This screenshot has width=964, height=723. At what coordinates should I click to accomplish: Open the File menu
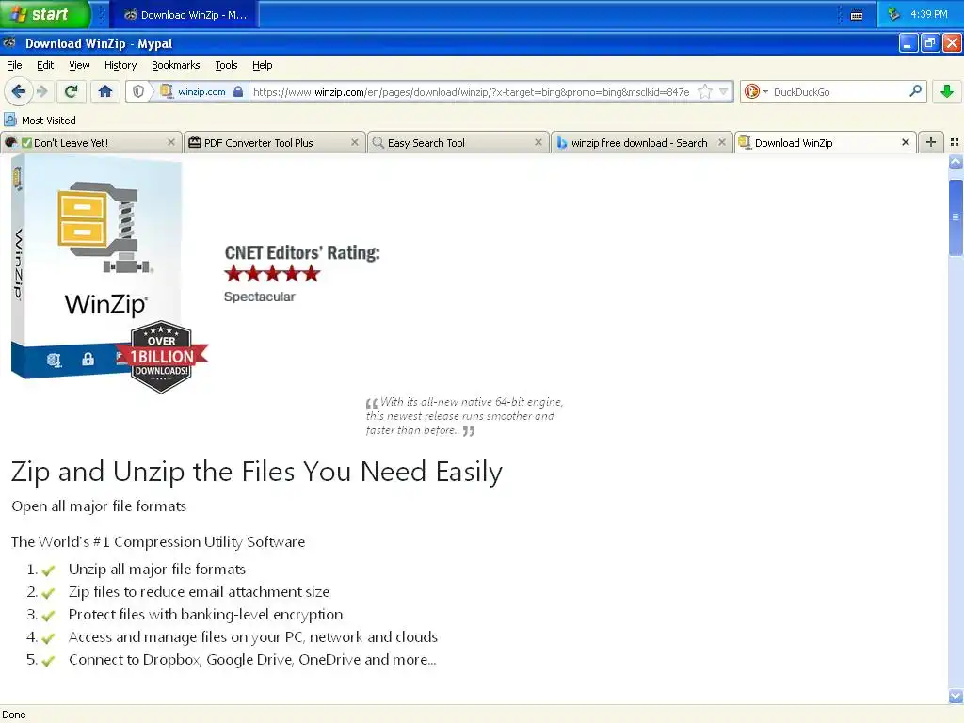pyautogui.click(x=14, y=65)
